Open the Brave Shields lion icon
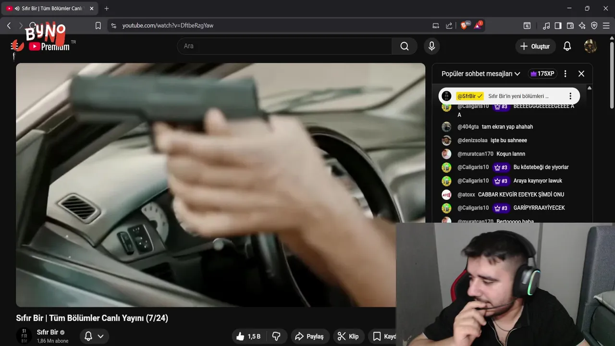615x346 pixels. coord(464,25)
